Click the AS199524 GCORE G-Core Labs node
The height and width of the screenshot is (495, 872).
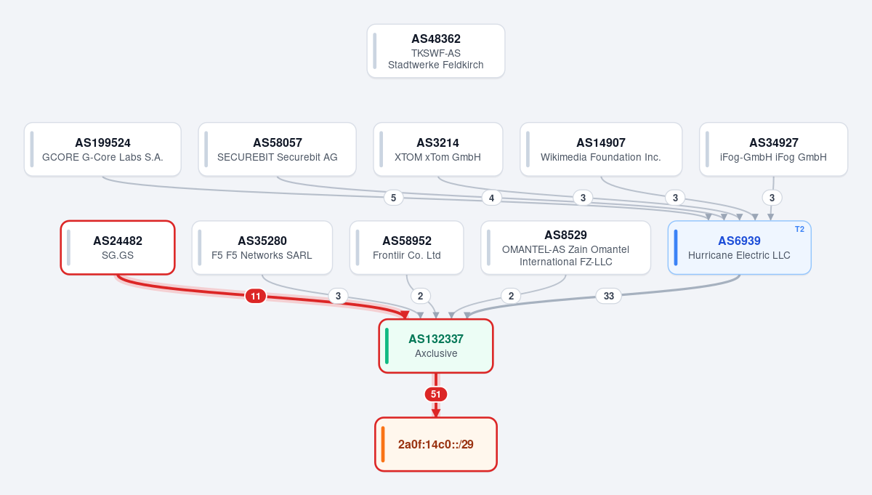coord(102,149)
